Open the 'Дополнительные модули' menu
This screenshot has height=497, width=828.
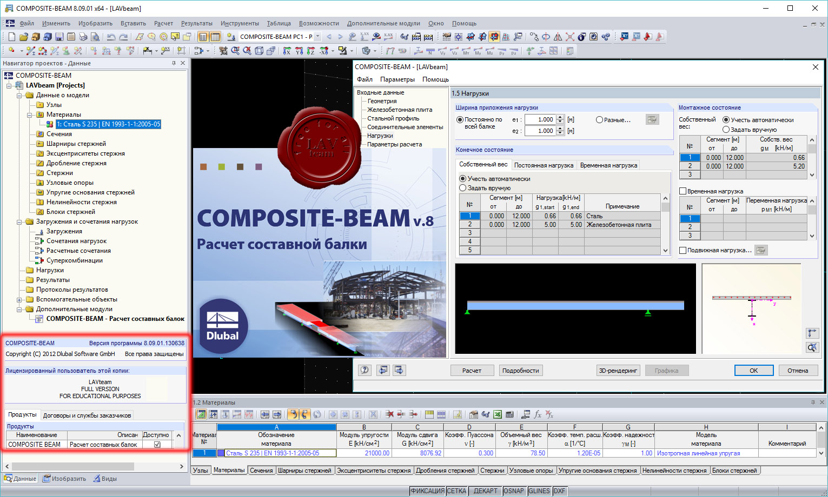click(x=383, y=23)
